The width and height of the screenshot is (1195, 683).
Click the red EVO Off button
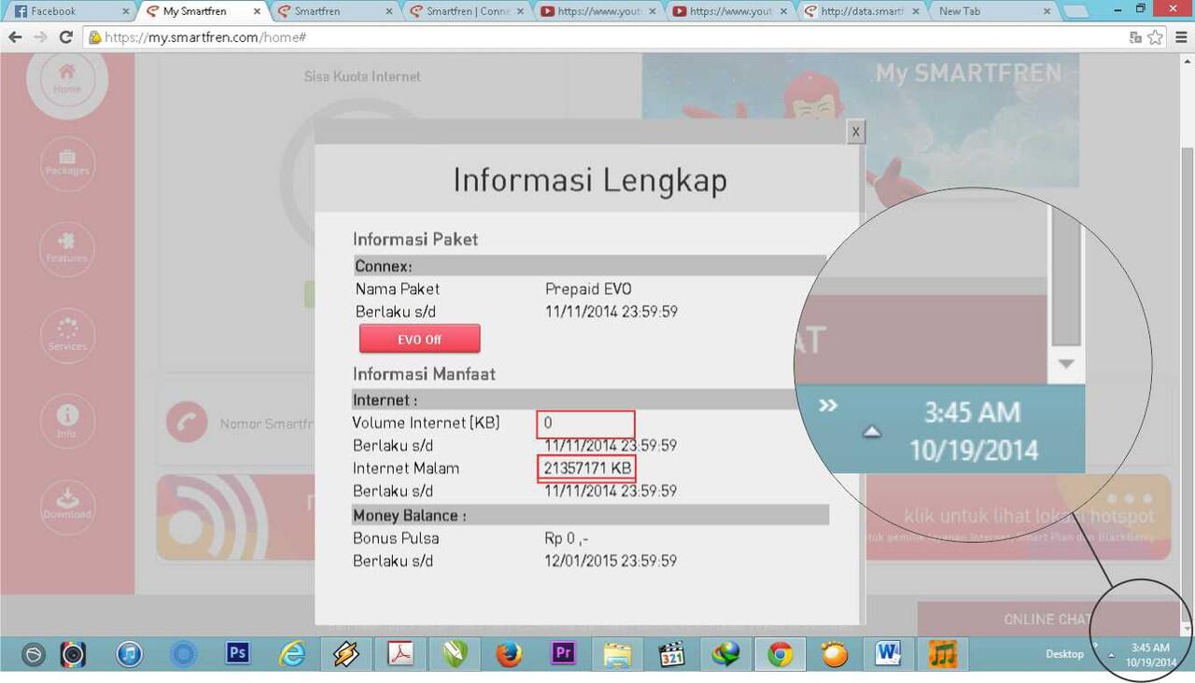[x=420, y=339]
